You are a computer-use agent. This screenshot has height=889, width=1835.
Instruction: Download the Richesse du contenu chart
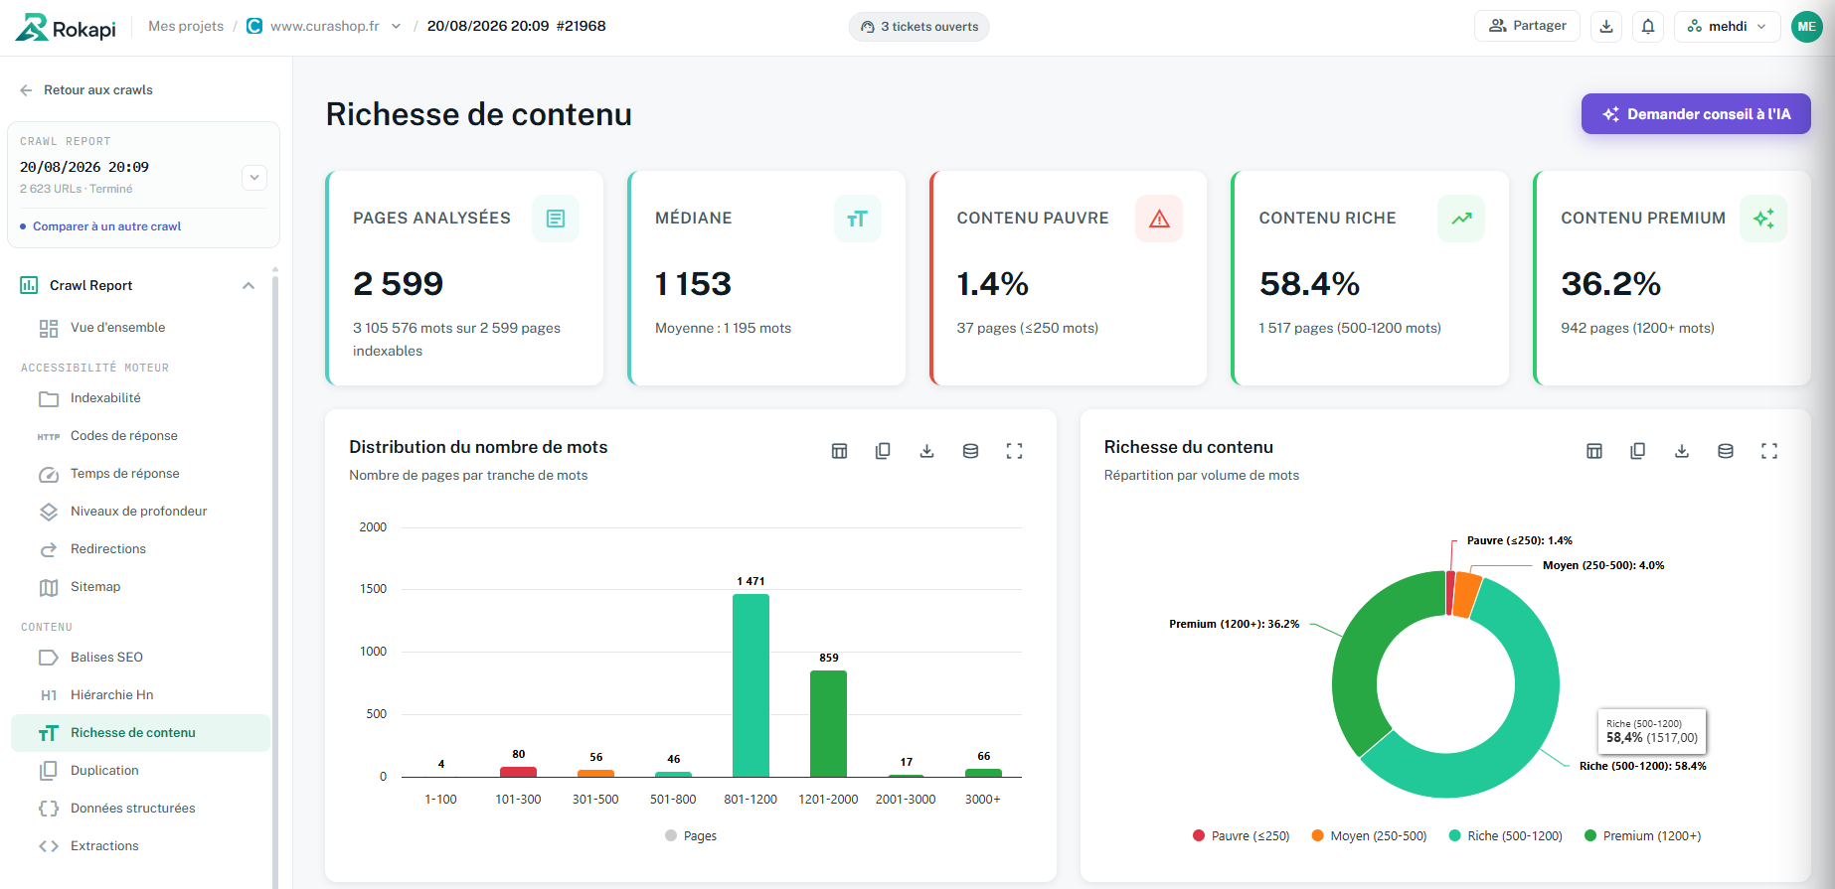click(x=1682, y=451)
